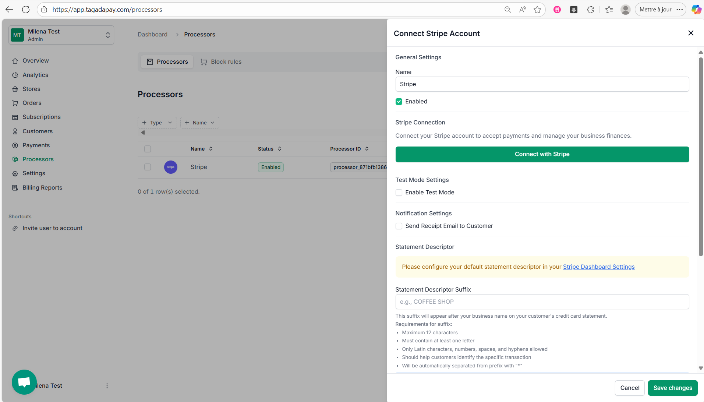Click the Stripe logo avatar in the table
Image resolution: width=704 pixels, height=402 pixels.
[x=171, y=167]
